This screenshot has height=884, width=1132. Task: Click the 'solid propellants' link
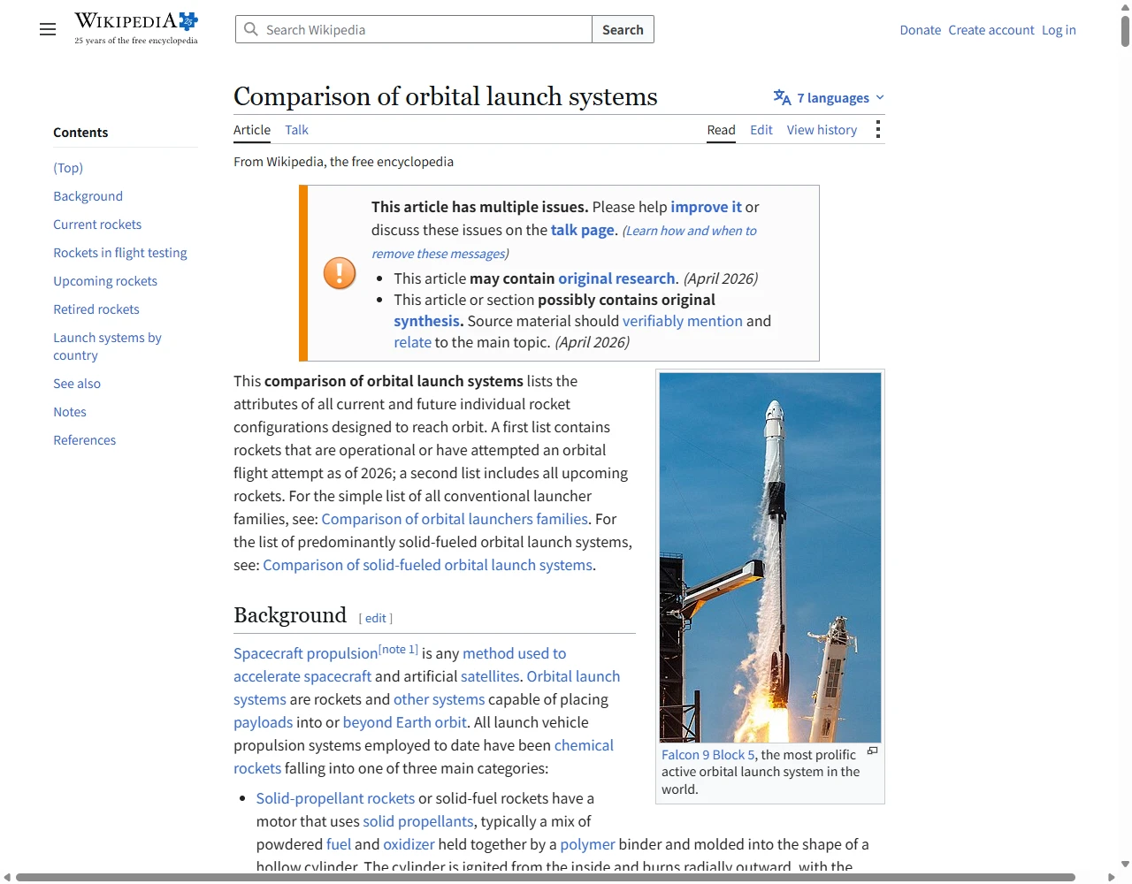pos(418,821)
